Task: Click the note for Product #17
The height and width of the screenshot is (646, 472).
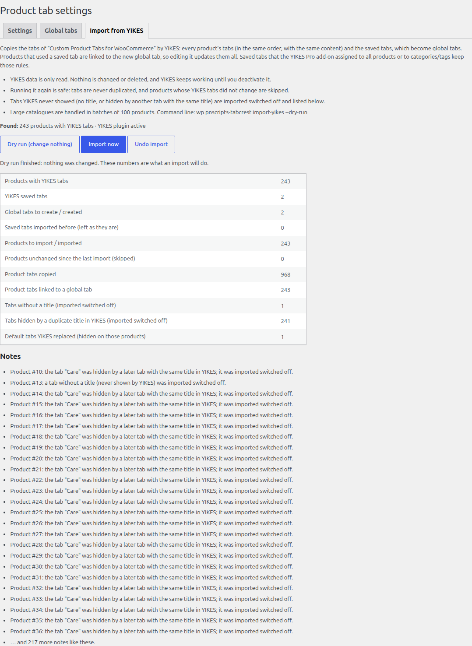Action: (151, 426)
